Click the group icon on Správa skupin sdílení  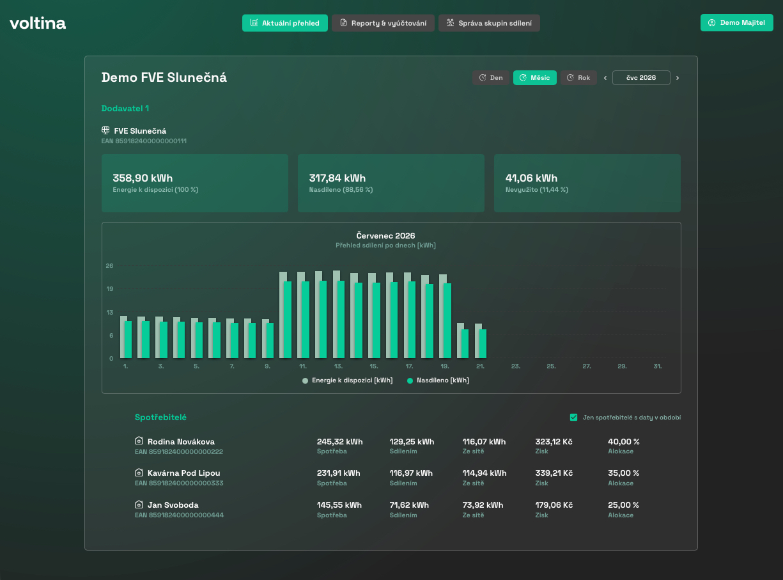click(x=450, y=23)
